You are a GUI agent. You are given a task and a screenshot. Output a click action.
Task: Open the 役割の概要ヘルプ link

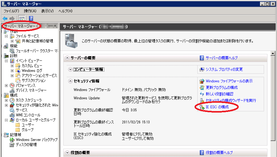click(219, 153)
